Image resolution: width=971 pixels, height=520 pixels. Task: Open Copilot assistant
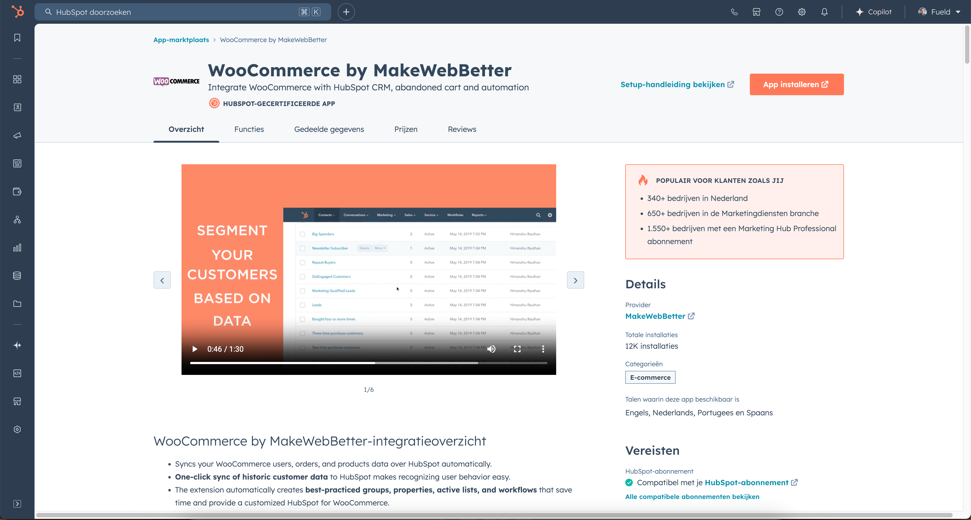(873, 12)
